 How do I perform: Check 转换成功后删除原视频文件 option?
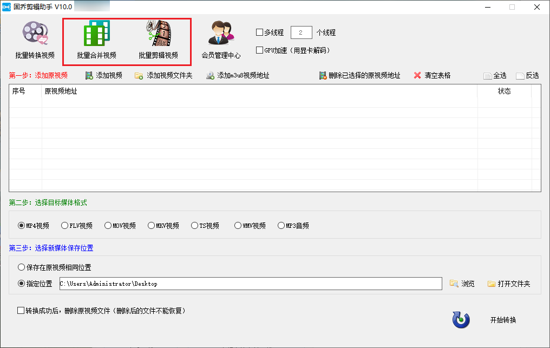tap(21, 311)
